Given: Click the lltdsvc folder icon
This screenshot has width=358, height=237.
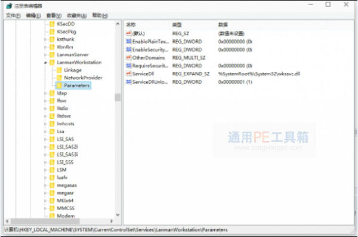Looking at the screenshot, I should tap(52, 116).
